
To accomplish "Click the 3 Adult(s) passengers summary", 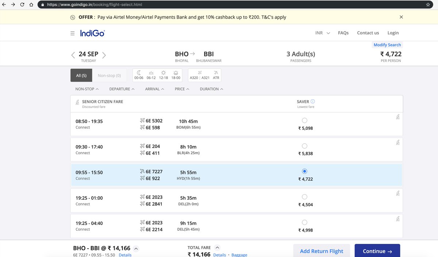I will (301, 57).
